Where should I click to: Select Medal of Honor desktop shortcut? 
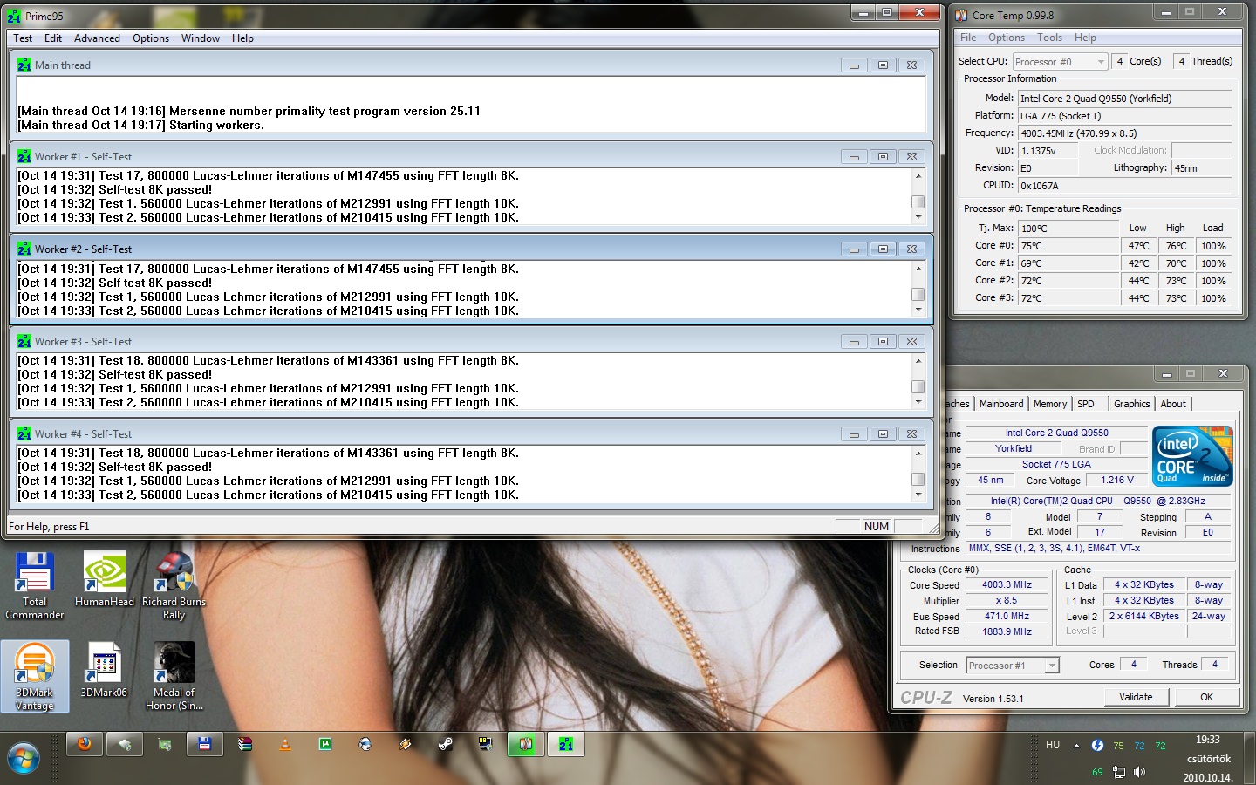[x=174, y=677]
